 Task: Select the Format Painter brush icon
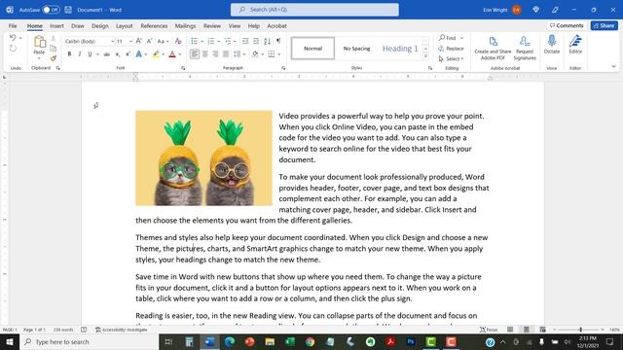(54, 58)
